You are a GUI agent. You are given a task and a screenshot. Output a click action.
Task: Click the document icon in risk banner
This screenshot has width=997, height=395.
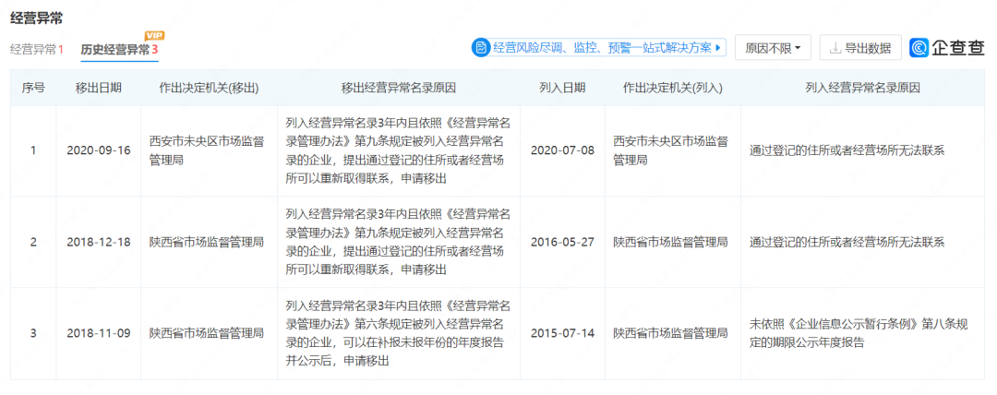pyautogui.click(x=481, y=48)
